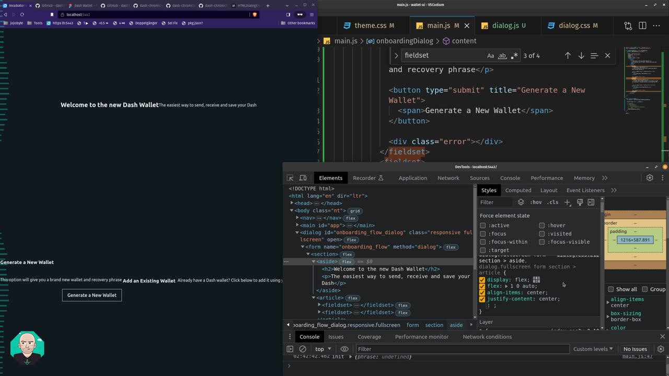Enable the :hover forced state
The width and height of the screenshot is (669, 376).
coord(542,226)
